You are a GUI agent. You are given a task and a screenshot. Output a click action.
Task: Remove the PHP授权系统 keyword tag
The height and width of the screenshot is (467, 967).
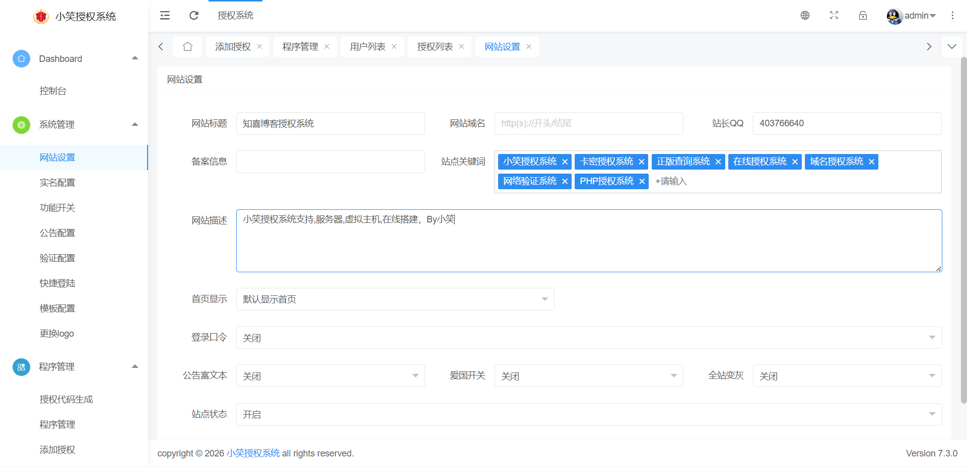[642, 182]
